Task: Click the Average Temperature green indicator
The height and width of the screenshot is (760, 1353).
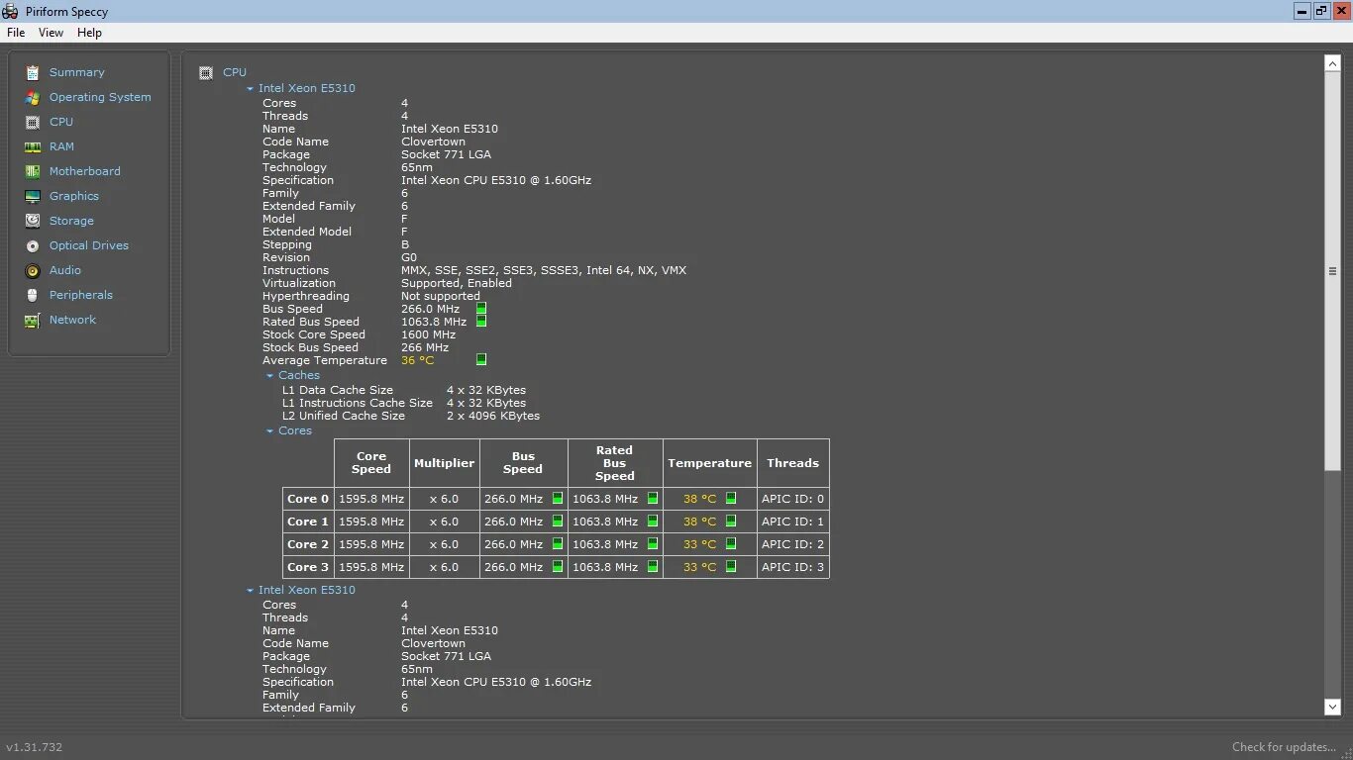Action: 481,360
